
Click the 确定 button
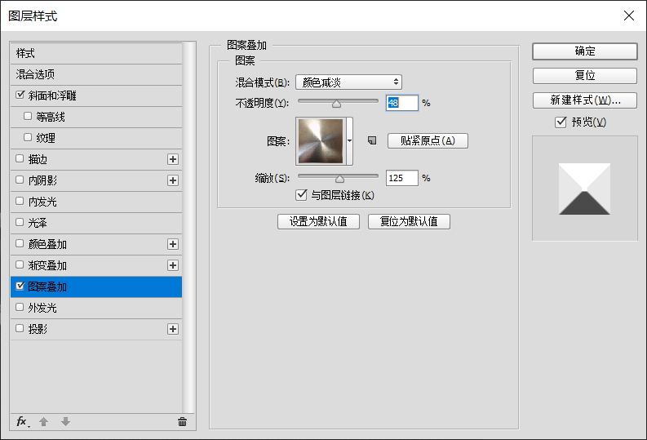tap(585, 51)
